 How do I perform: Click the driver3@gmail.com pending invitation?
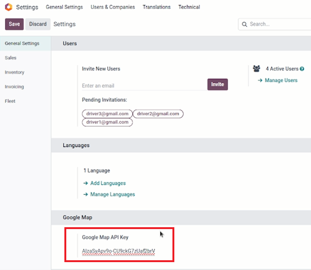coord(107,114)
